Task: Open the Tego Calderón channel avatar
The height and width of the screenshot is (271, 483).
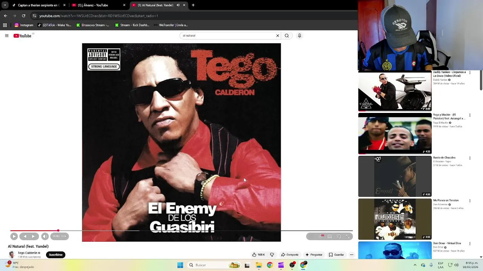Action: pyautogui.click(x=12, y=255)
